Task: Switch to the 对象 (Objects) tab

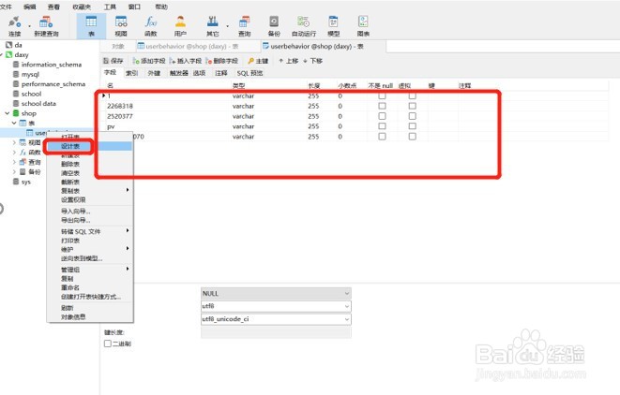Action: point(118,47)
